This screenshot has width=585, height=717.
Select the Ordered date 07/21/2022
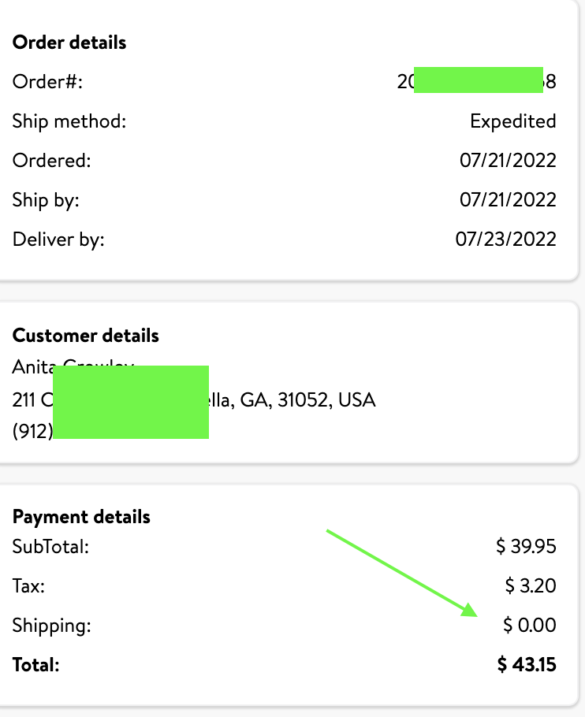point(508,161)
